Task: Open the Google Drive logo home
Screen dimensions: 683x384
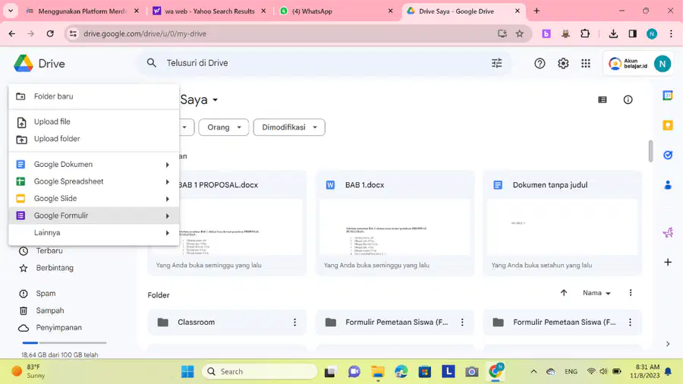Action: click(39, 64)
